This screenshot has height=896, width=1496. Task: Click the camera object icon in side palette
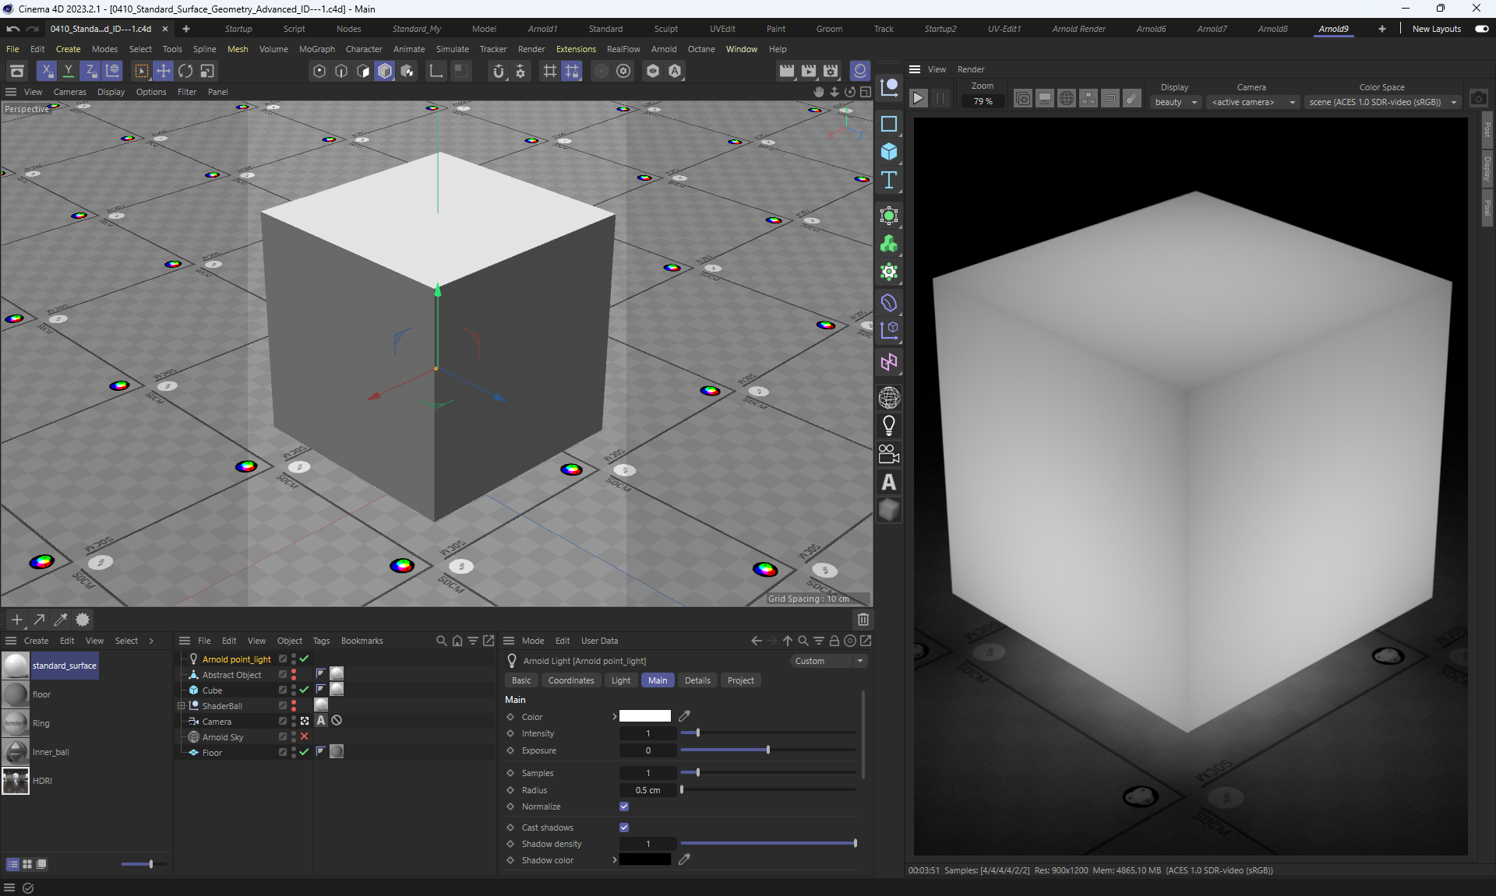click(x=888, y=454)
